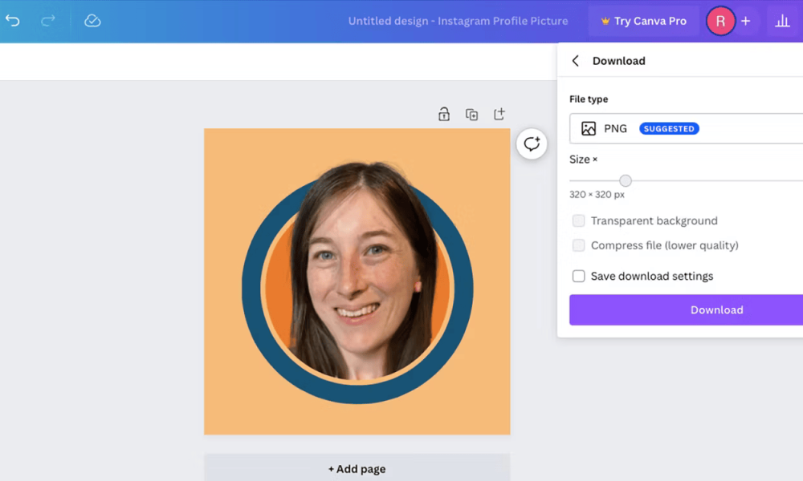Image resolution: width=803 pixels, height=481 pixels.
Task: Click the crown icon beside Try Canva Pro
Action: [605, 21]
